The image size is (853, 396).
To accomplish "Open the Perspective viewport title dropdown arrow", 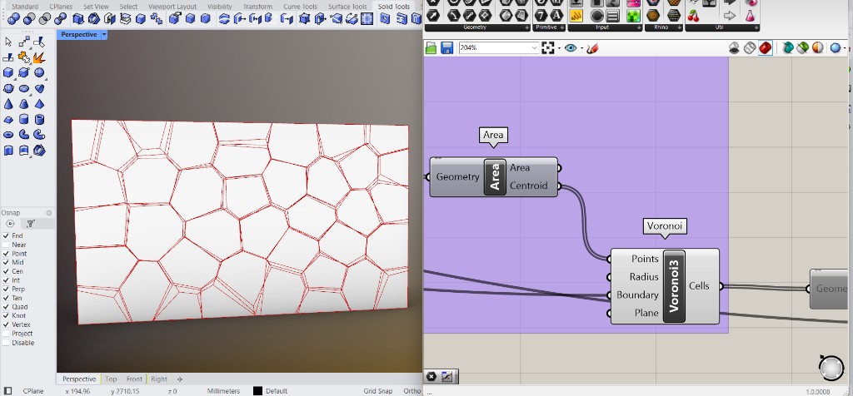I will [x=104, y=34].
